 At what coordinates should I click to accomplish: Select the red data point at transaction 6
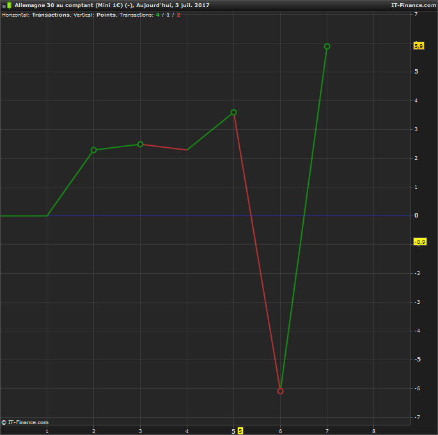[280, 391]
